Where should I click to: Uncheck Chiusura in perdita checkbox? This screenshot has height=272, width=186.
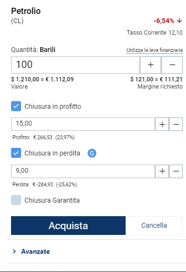click(16, 153)
